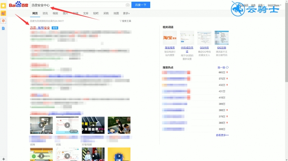The width and height of the screenshot is (288, 161).
Task: Switch to the 地图 tab
Action: click(116, 13)
